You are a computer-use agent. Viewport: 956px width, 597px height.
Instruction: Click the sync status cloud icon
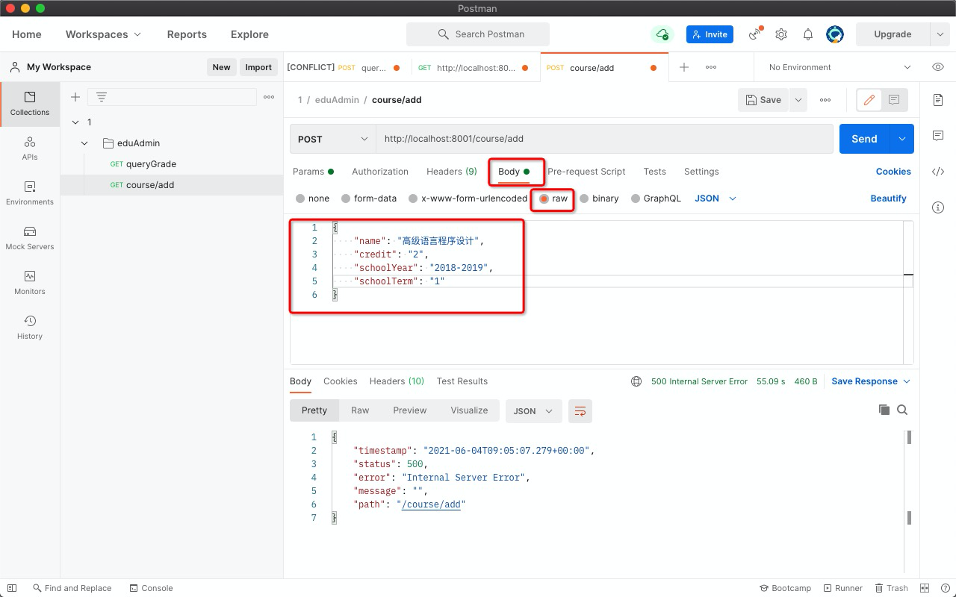[662, 34]
